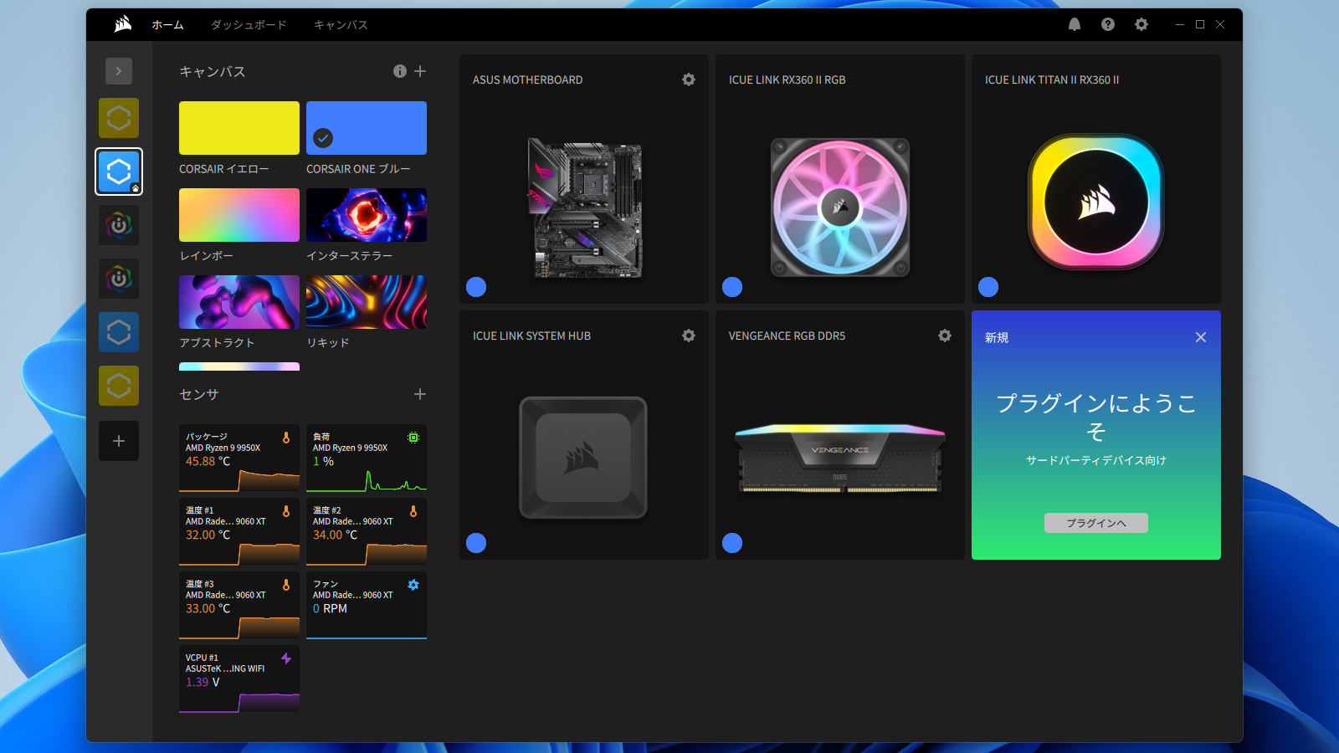
Task: Click the 32.00 °C temperature value
Action: point(208,535)
